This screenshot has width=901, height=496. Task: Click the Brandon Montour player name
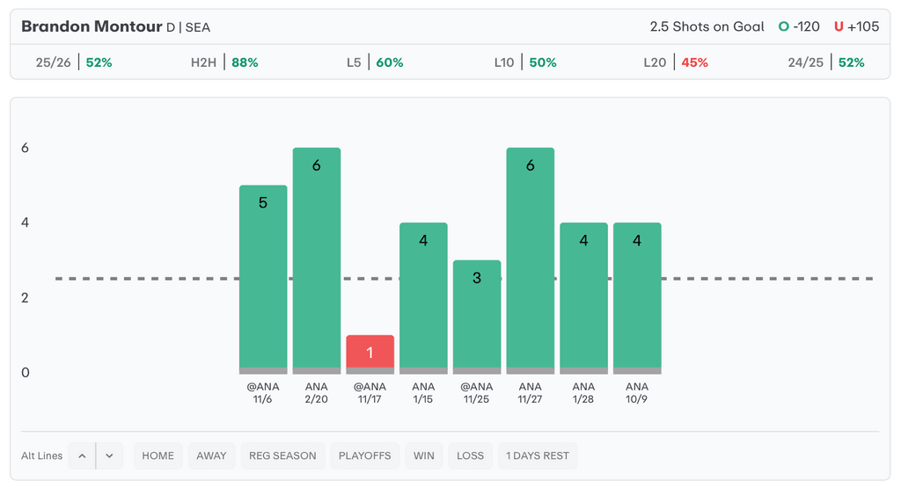(92, 26)
